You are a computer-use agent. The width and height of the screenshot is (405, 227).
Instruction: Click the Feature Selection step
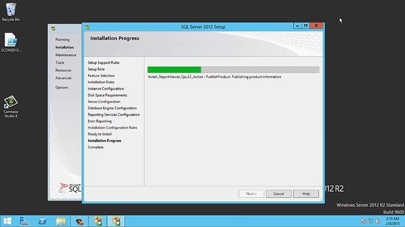[x=101, y=76]
